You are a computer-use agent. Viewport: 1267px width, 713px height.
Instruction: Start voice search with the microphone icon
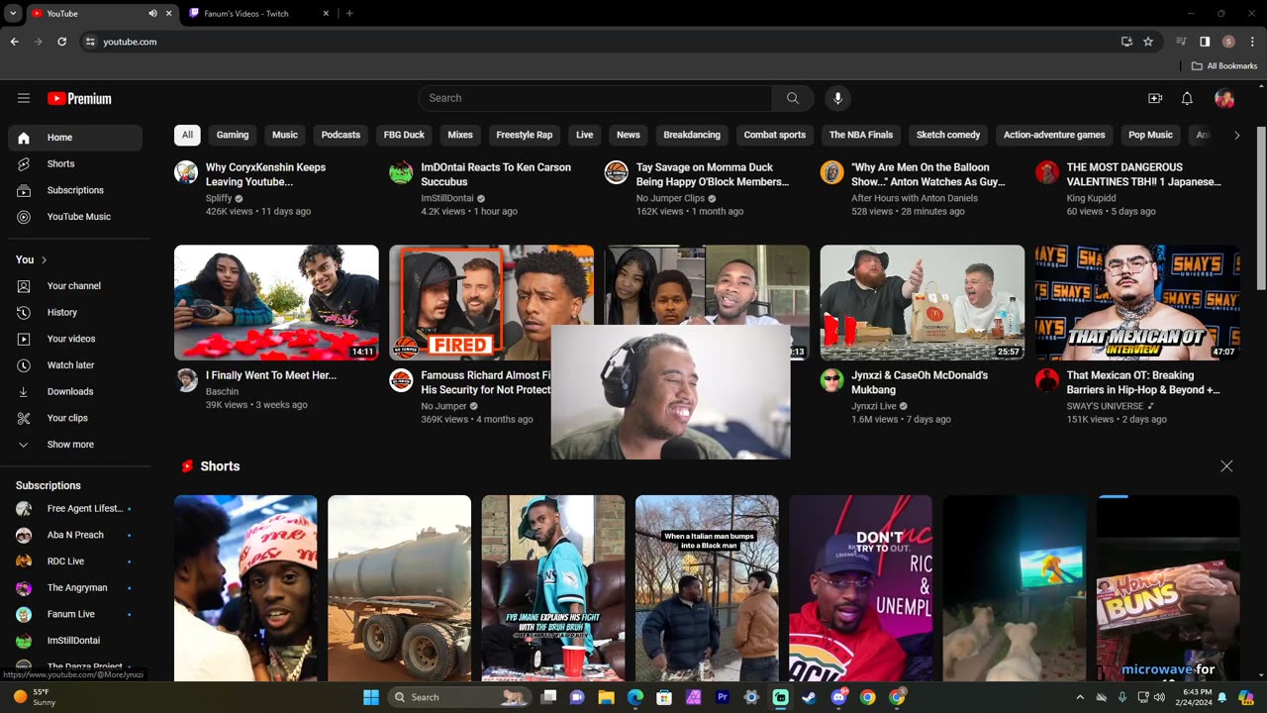pyautogui.click(x=837, y=98)
